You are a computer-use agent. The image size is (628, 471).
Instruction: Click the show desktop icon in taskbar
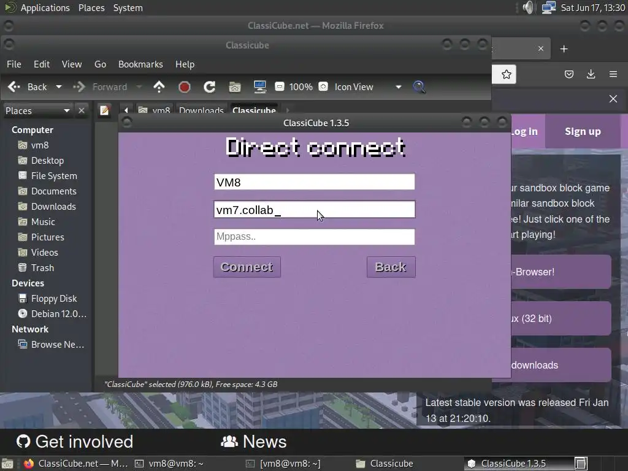(7, 464)
